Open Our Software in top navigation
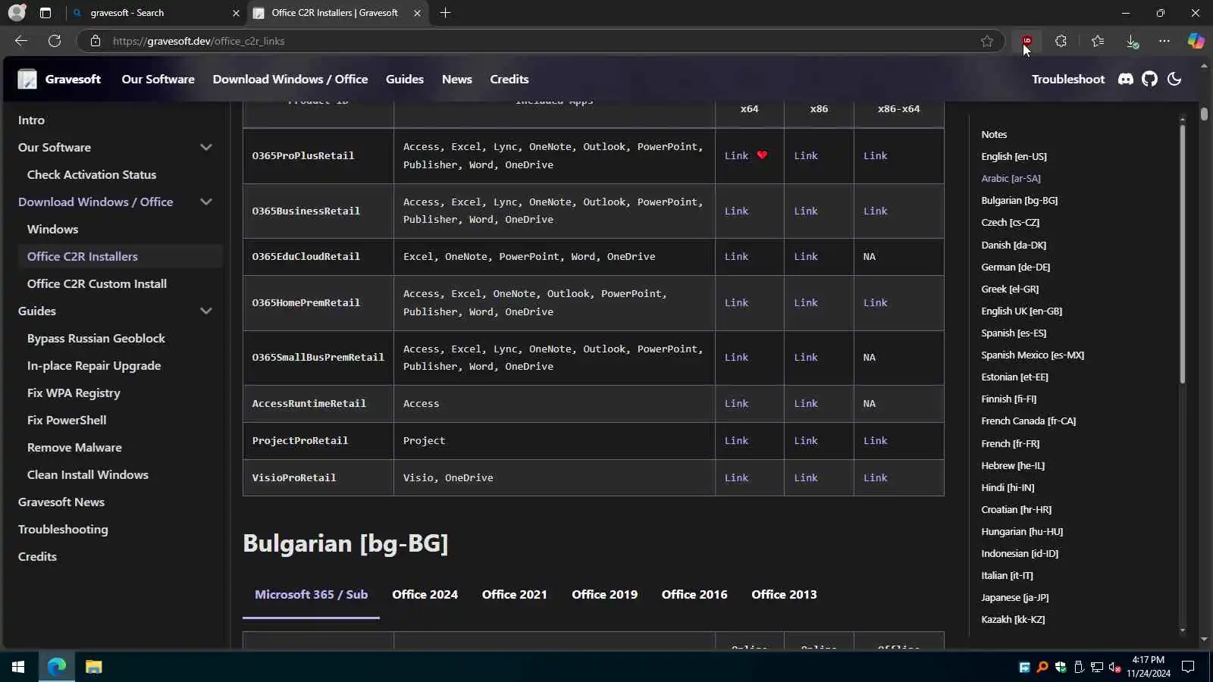 (x=158, y=79)
